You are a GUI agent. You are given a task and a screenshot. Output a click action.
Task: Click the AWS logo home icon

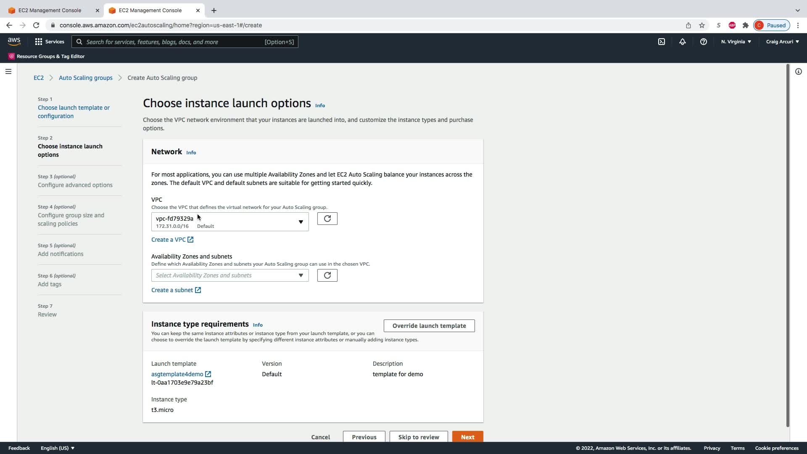[14, 41]
